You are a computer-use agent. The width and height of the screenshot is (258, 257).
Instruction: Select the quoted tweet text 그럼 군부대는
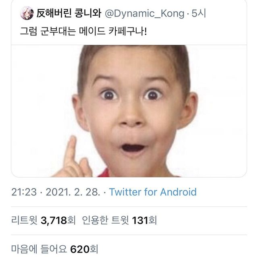48,31
